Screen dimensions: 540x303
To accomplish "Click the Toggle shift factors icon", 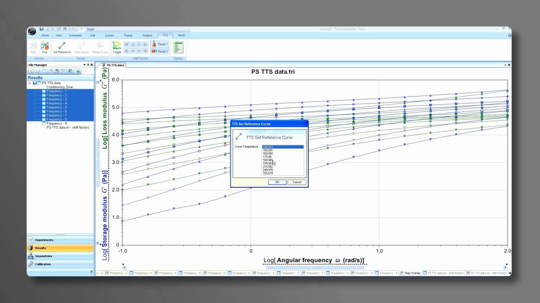I will [x=117, y=47].
